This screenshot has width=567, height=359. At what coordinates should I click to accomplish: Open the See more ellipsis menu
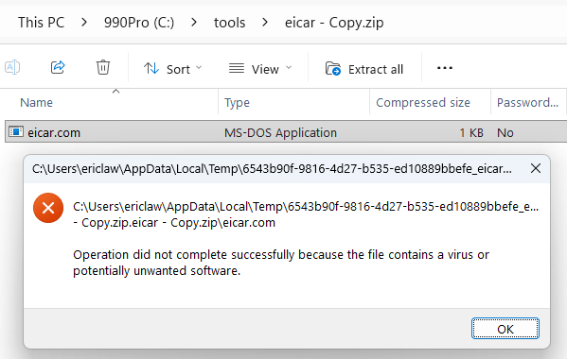[444, 68]
